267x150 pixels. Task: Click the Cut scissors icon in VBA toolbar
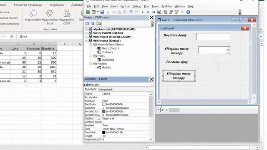[108, 12]
